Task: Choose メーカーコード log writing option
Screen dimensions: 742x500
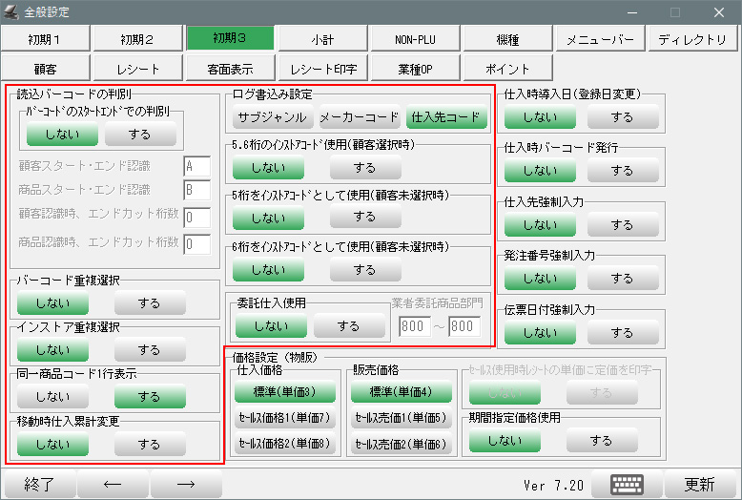Action: click(359, 117)
